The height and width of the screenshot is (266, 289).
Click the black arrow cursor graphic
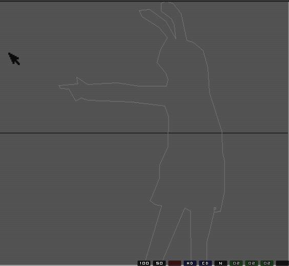pyautogui.click(x=14, y=59)
